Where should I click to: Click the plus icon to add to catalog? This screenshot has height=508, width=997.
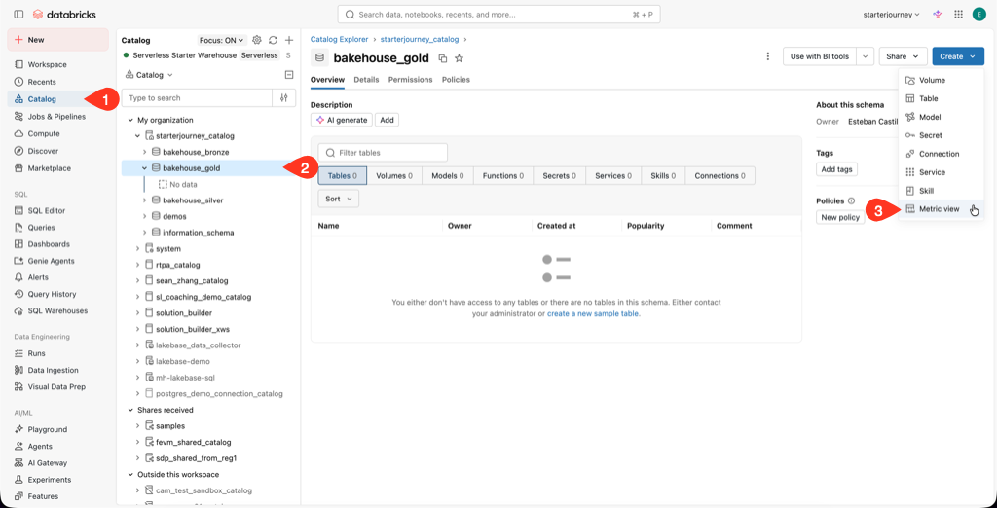click(289, 40)
